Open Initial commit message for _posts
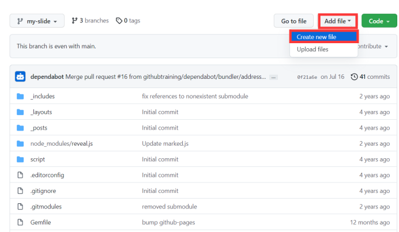 point(160,128)
